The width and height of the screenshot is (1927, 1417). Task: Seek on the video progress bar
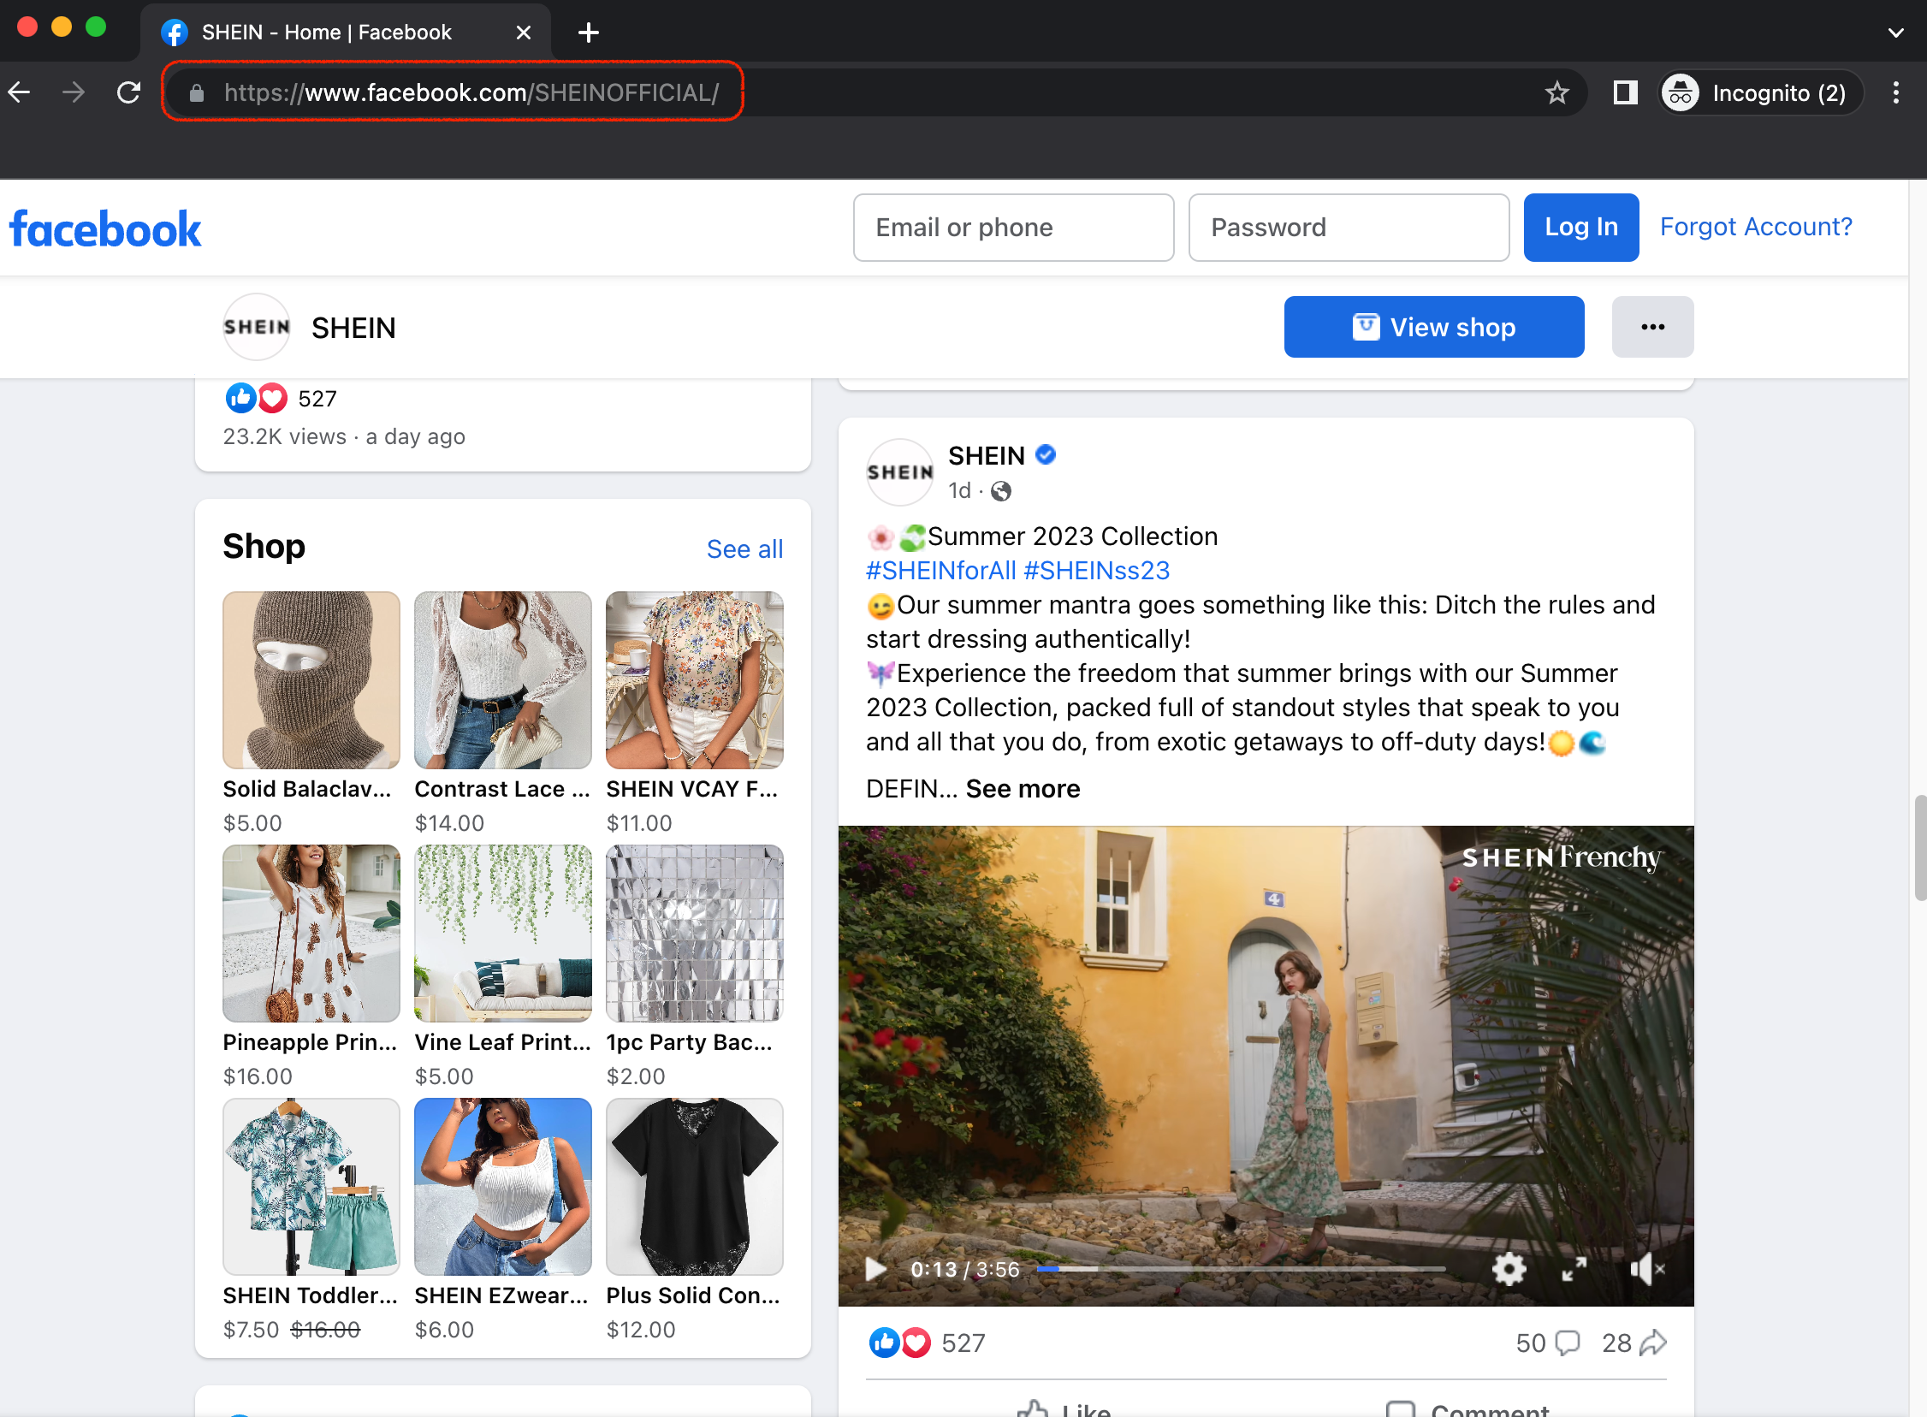click(1241, 1269)
